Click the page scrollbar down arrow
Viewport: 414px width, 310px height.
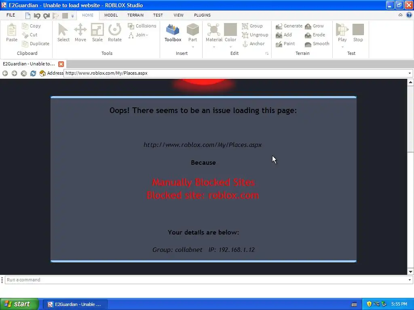coord(411,272)
